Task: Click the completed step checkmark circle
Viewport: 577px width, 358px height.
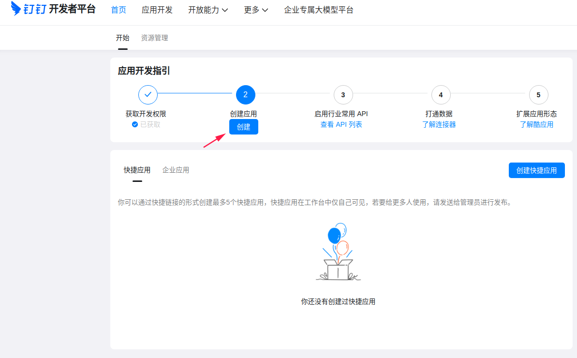Action: point(148,94)
